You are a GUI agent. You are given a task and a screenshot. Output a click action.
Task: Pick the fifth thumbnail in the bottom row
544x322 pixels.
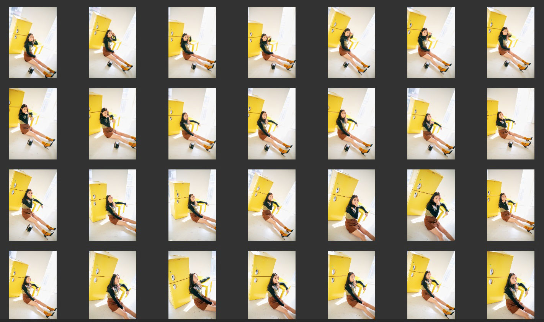tap(351, 285)
